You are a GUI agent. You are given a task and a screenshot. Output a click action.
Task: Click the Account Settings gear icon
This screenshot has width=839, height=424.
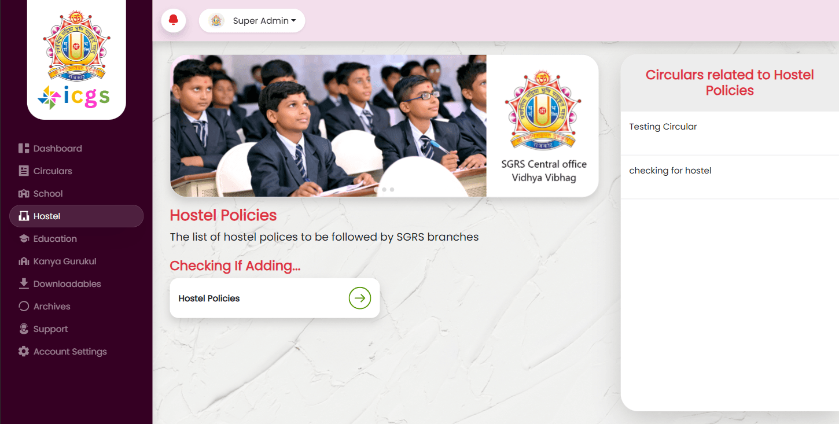click(24, 352)
